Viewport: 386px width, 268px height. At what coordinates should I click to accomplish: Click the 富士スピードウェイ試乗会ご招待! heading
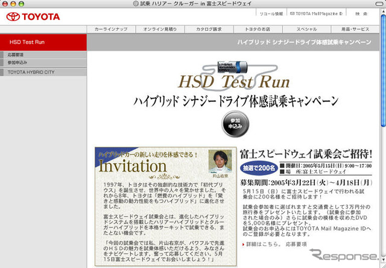306,154
